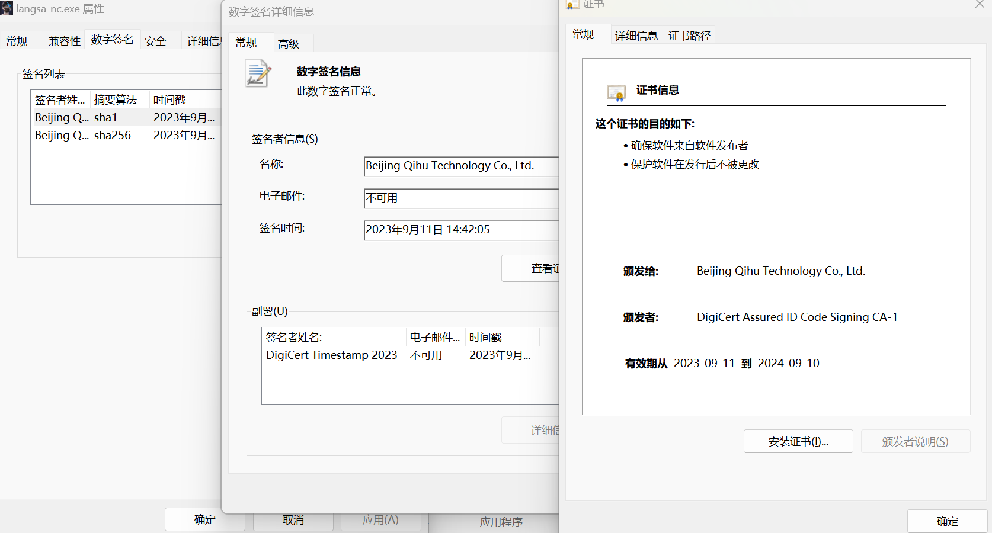Viewport: 992px width, 533px height.
Task: Close the certificate window
Action: coord(980,5)
